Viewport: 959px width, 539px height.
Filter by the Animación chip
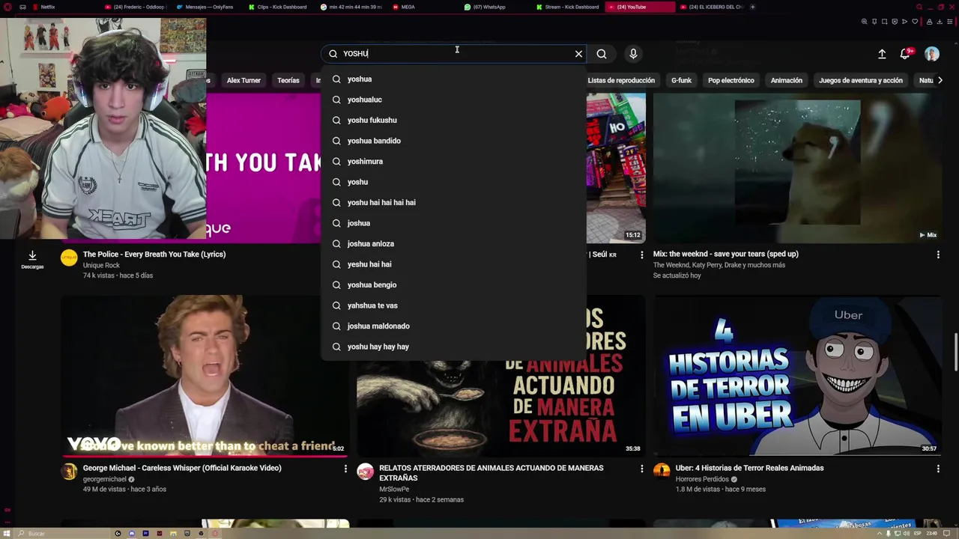(x=787, y=80)
